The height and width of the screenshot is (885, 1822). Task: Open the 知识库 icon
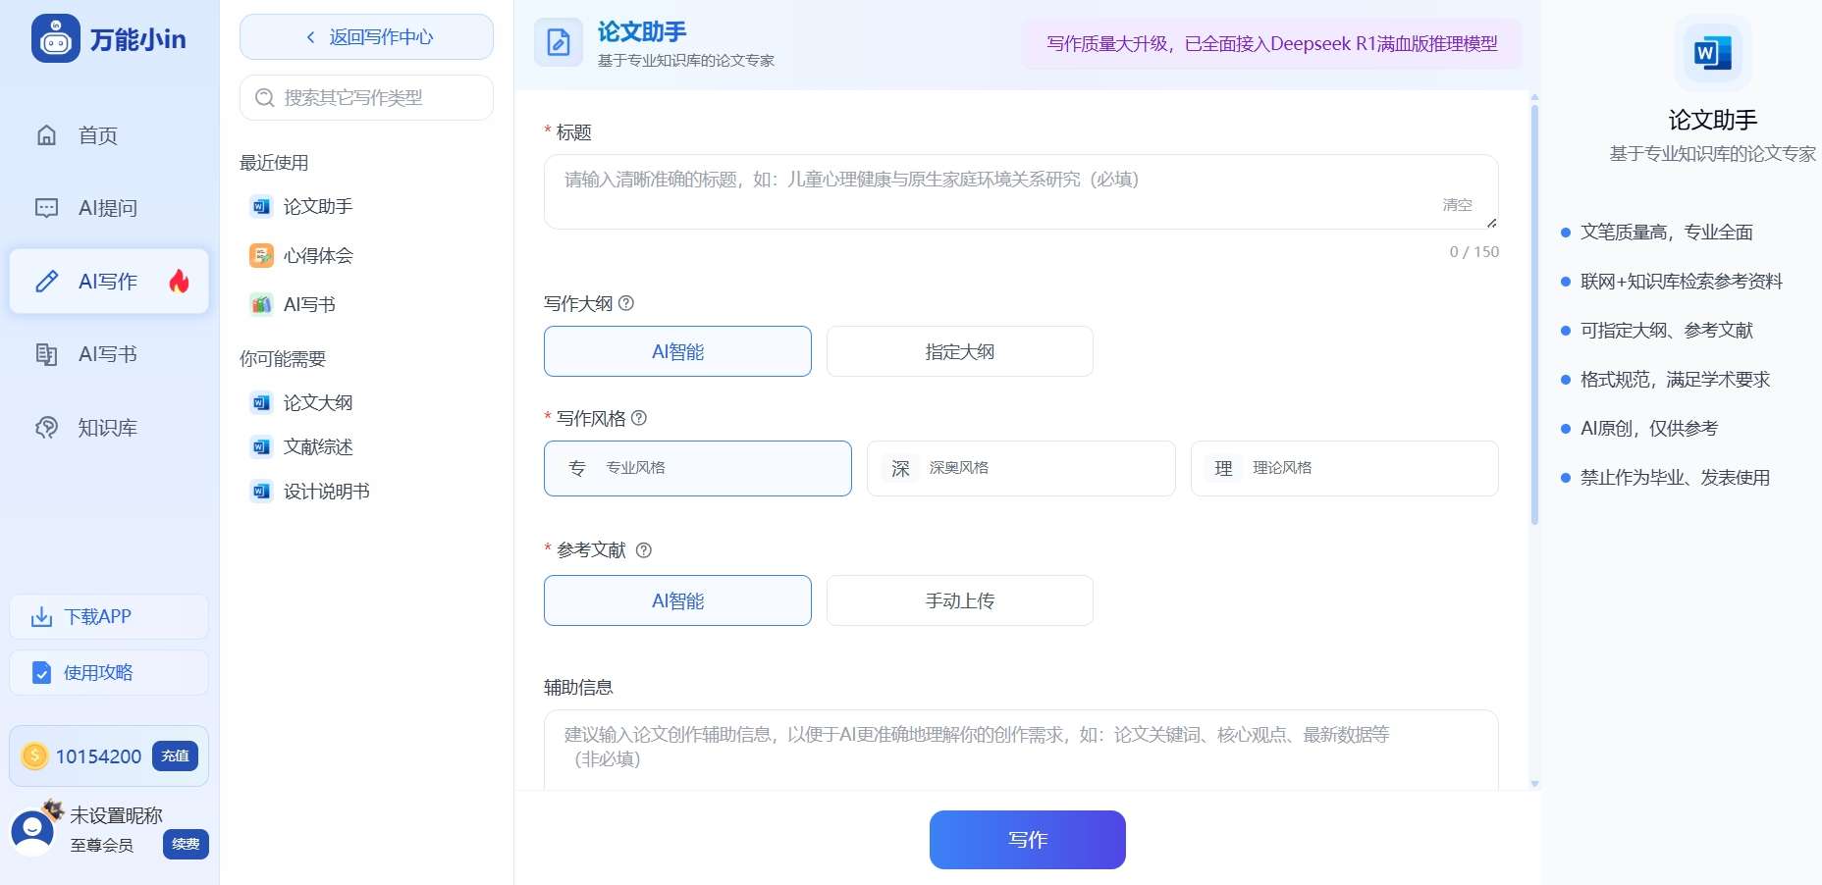click(x=46, y=428)
